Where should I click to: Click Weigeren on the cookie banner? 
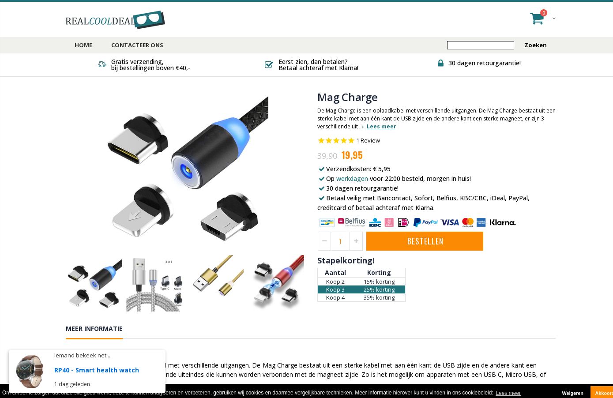point(572,393)
